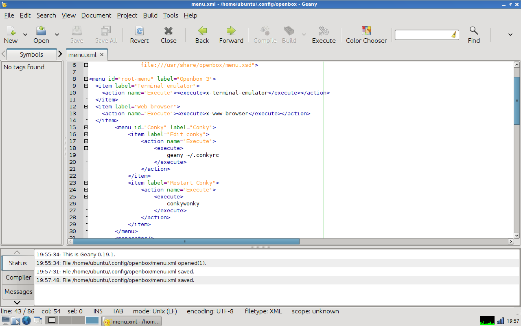The height and width of the screenshot is (326, 521).
Task: Expand the toolbar overflow chevron
Action: [510, 35]
